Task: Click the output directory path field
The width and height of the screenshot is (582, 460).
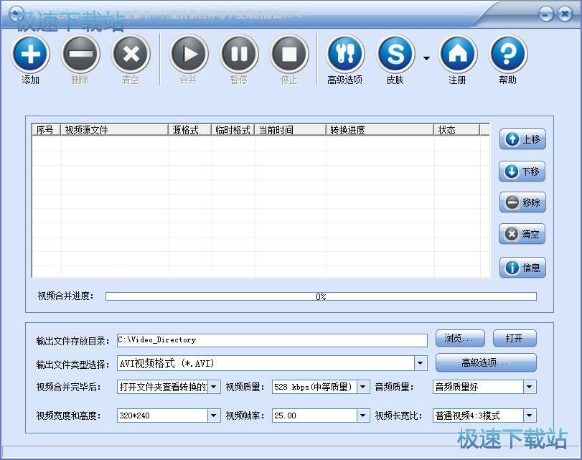Action: [x=272, y=340]
